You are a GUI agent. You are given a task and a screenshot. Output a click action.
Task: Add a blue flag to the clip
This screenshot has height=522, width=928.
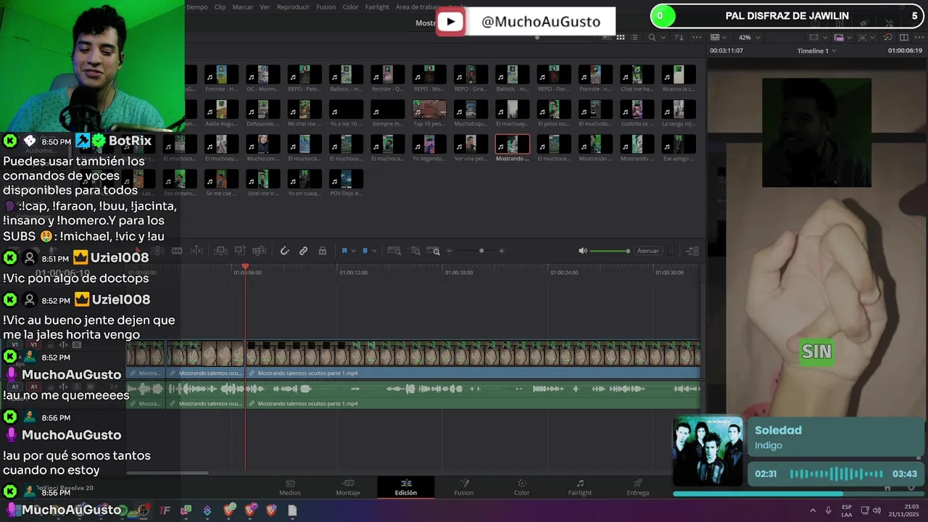[x=344, y=251]
